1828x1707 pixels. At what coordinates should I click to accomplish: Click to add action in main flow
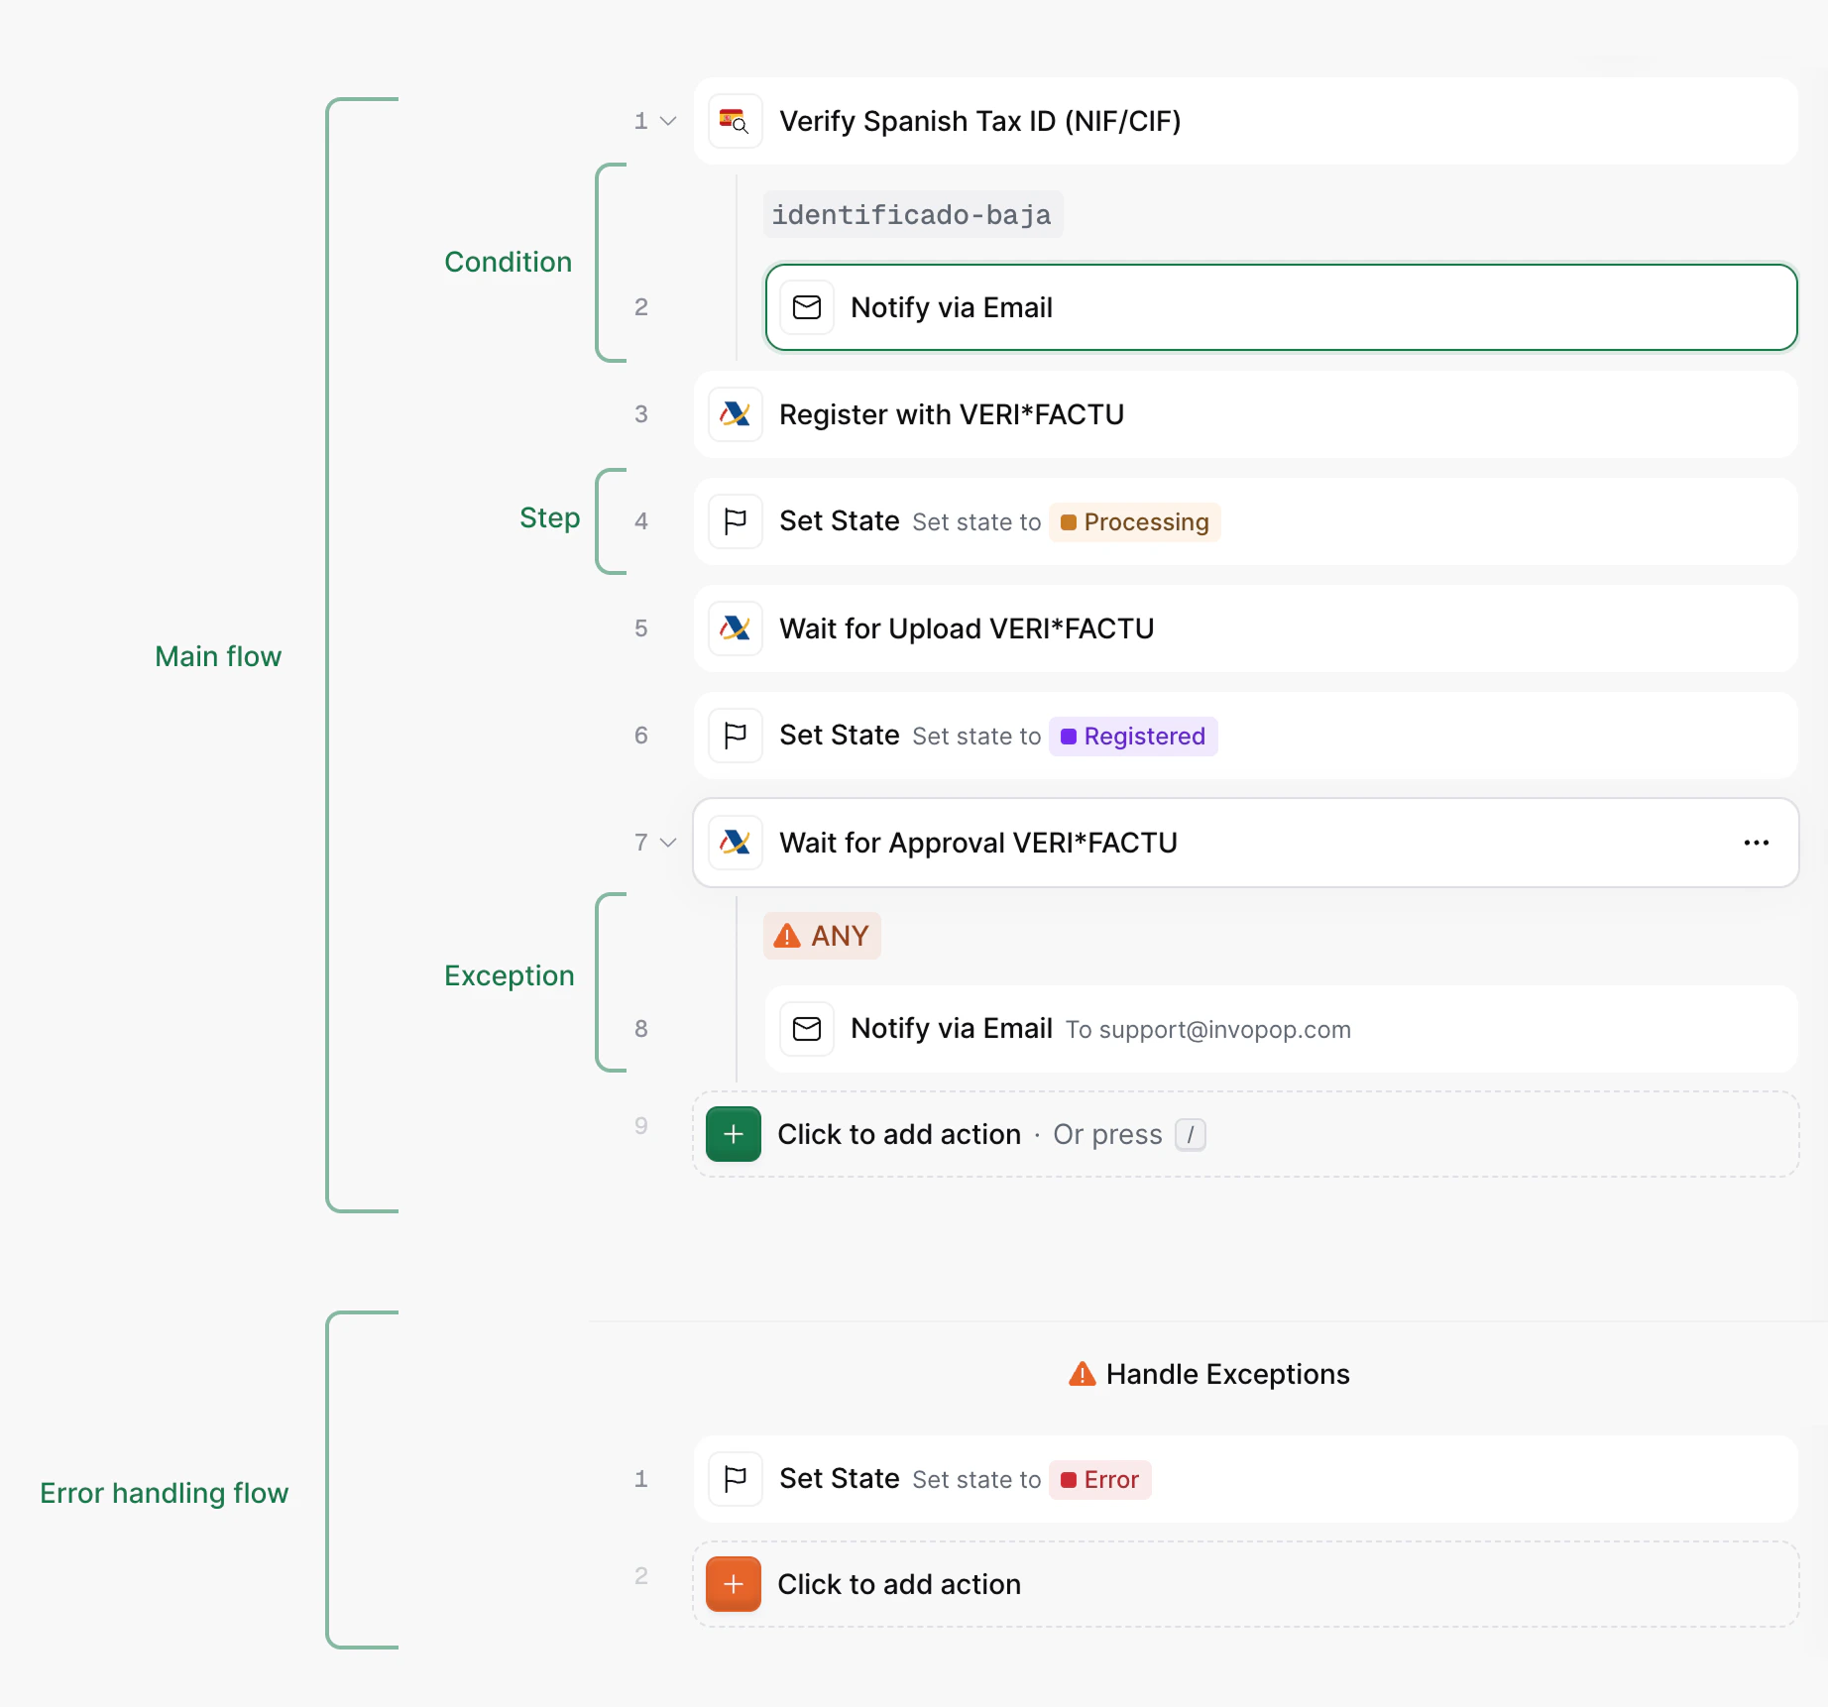pyautogui.click(x=898, y=1133)
